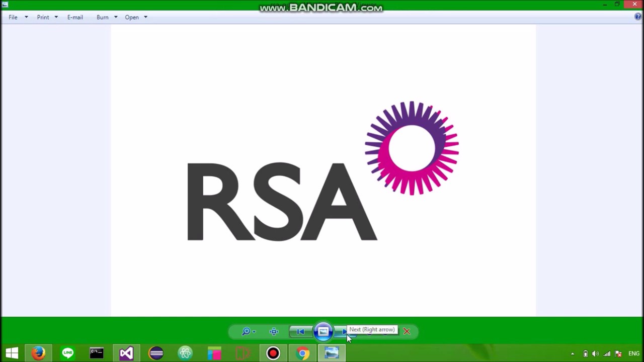This screenshot has height=362, width=644.
Task: Open Google Chrome from the taskbar
Action: (302, 353)
